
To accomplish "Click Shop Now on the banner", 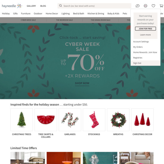I will pyautogui.click(x=82, y=83).
